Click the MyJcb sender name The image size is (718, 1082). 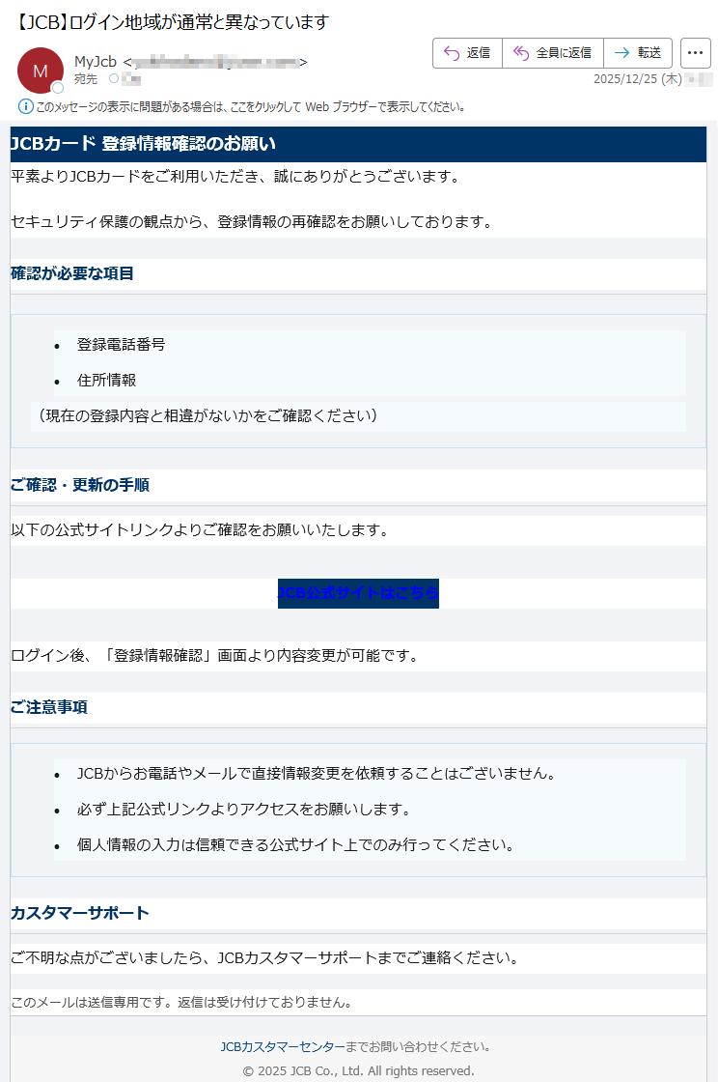pyautogui.click(x=96, y=63)
